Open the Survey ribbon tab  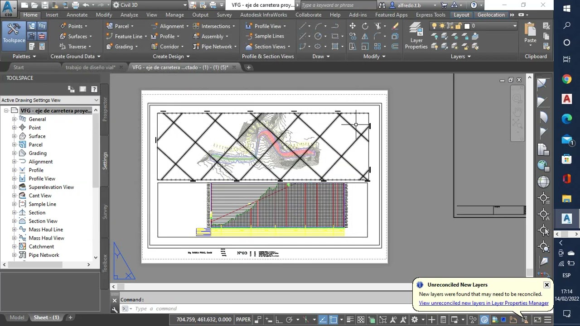(x=224, y=15)
